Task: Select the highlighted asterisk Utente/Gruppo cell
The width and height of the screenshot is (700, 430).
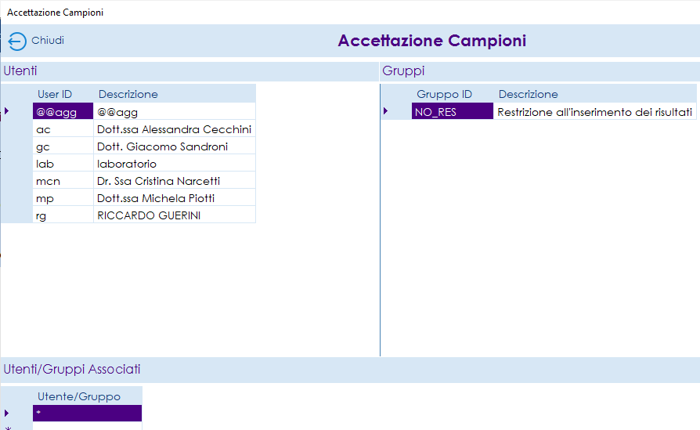Action: 88,413
